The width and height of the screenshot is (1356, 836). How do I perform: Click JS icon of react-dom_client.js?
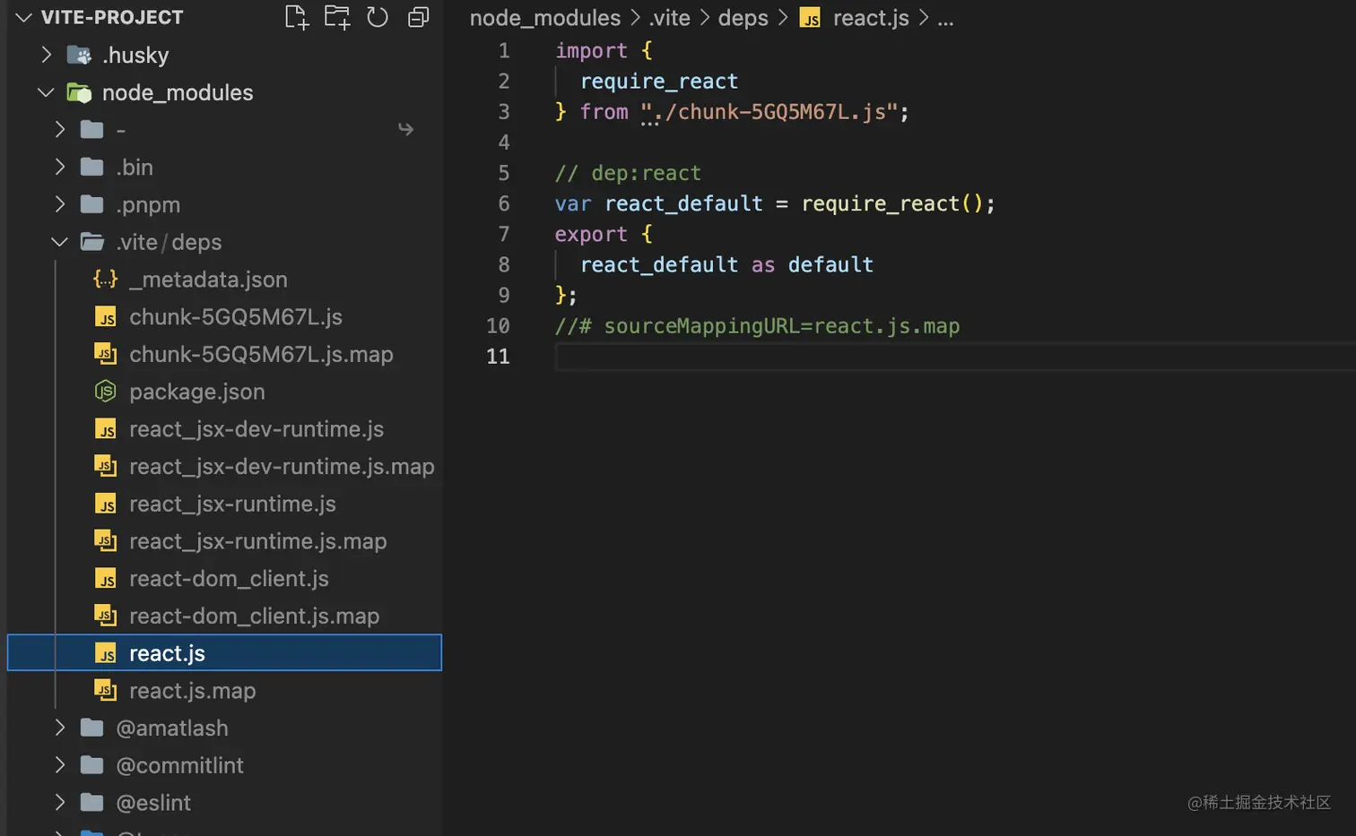(105, 579)
